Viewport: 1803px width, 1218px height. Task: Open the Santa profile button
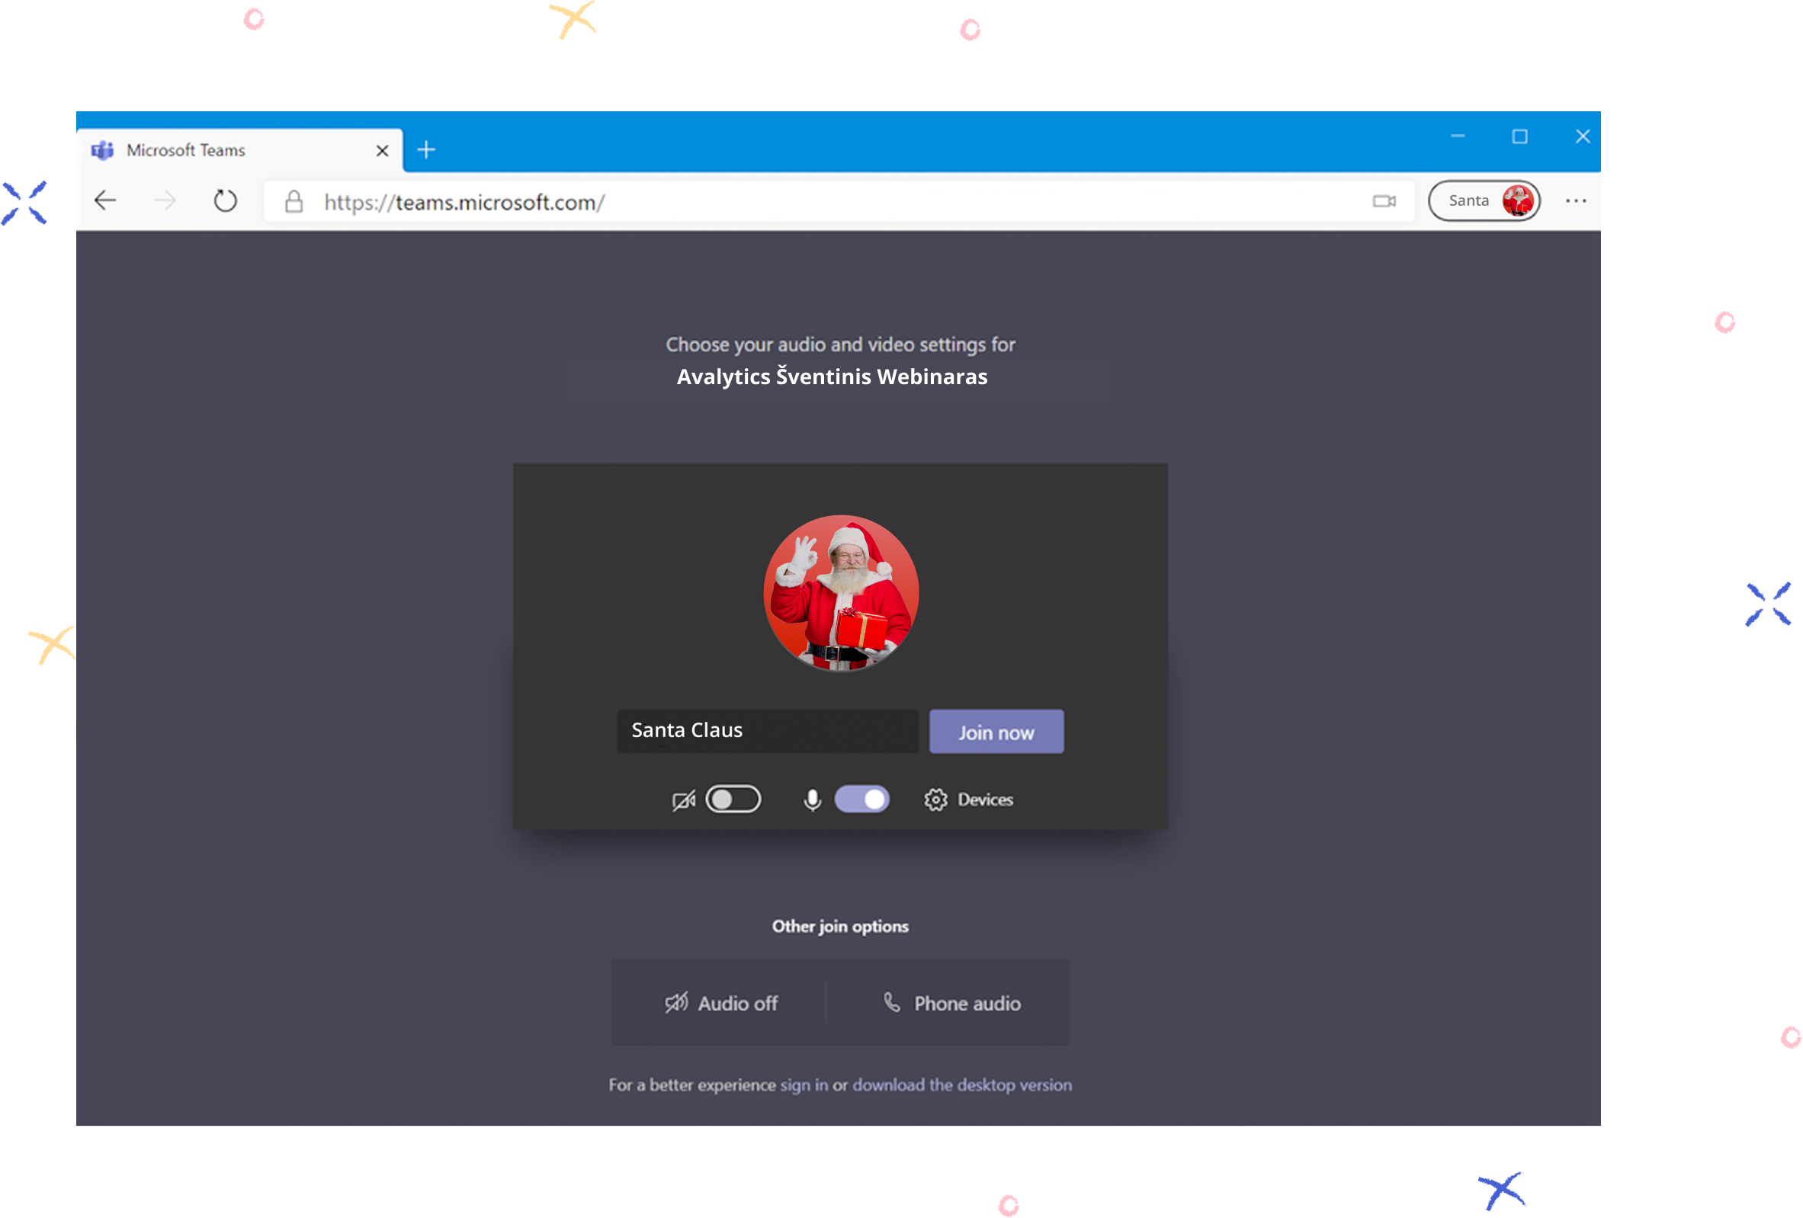coord(1484,201)
